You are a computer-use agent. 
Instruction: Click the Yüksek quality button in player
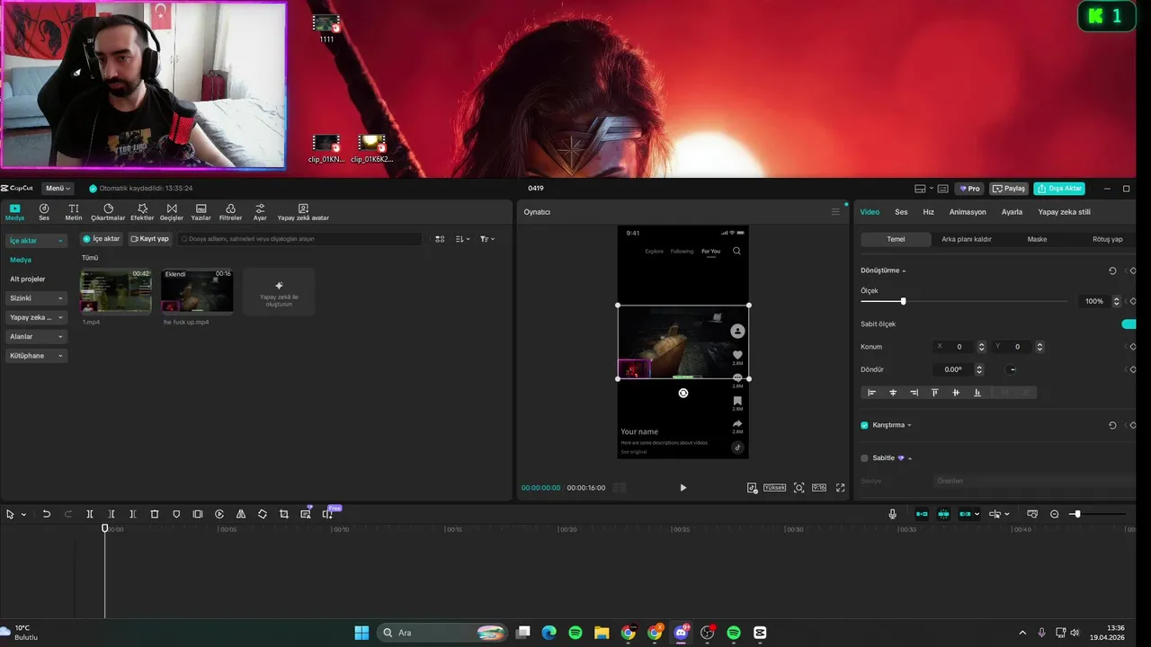pyautogui.click(x=775, y=488)
